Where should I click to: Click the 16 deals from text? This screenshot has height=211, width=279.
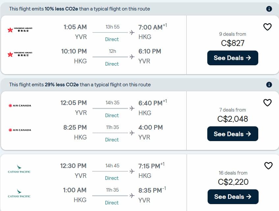tap(233, 173)
